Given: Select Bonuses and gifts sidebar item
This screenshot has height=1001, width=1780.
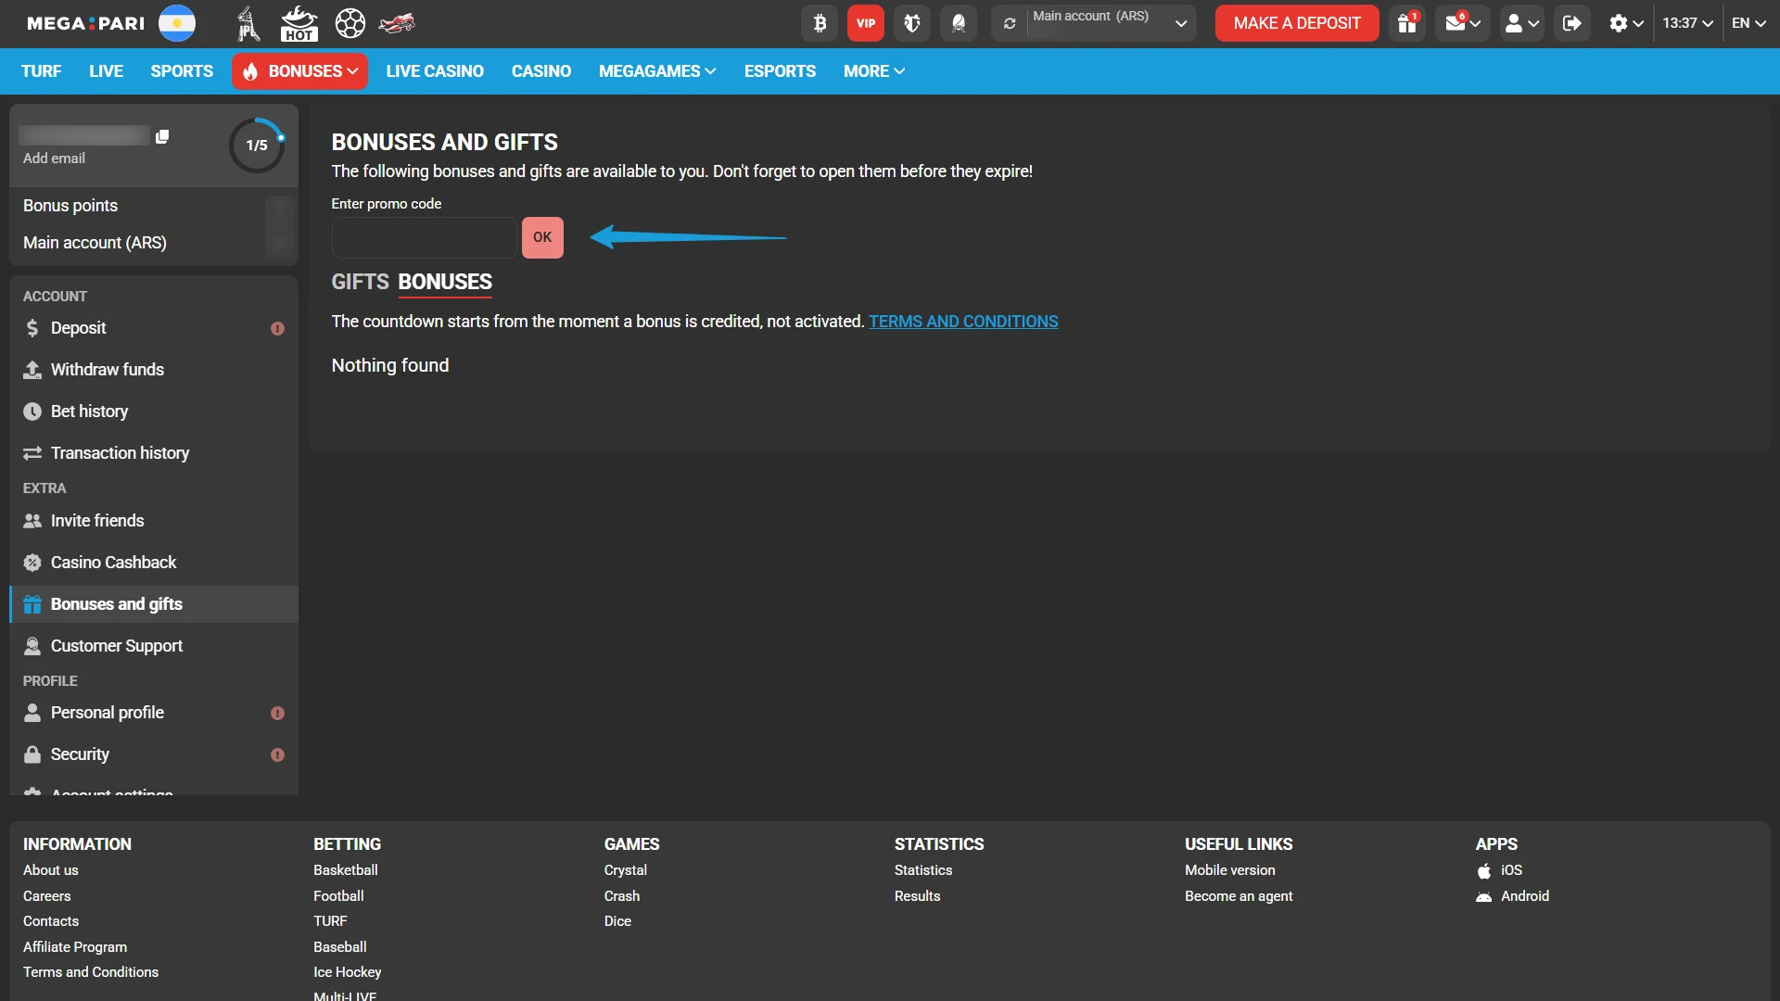Looking at the screenshot, I should [154, 604].
